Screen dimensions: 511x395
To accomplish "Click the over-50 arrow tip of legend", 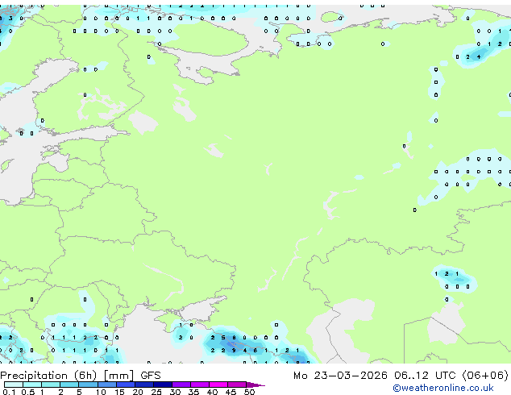I will [x=255, y=385].
